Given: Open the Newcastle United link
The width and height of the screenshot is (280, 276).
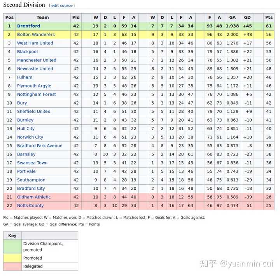Looking at the screenshot, I should click(x=35, y=69).
